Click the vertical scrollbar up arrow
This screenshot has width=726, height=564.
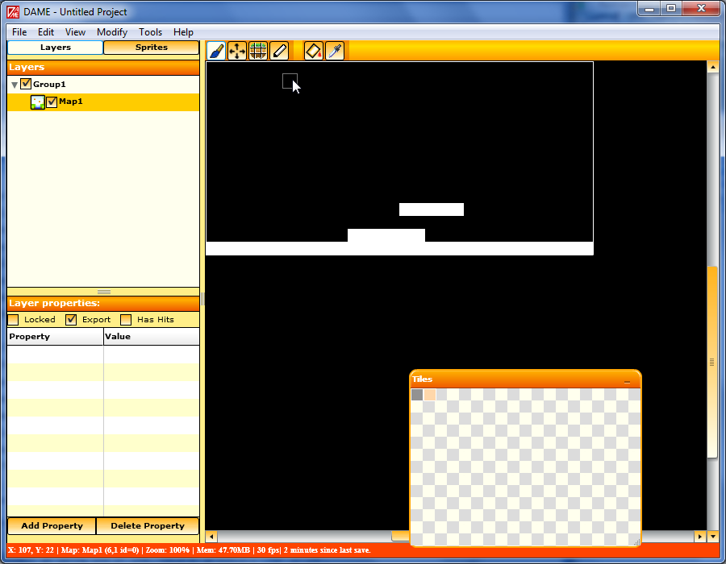point(712,67)
